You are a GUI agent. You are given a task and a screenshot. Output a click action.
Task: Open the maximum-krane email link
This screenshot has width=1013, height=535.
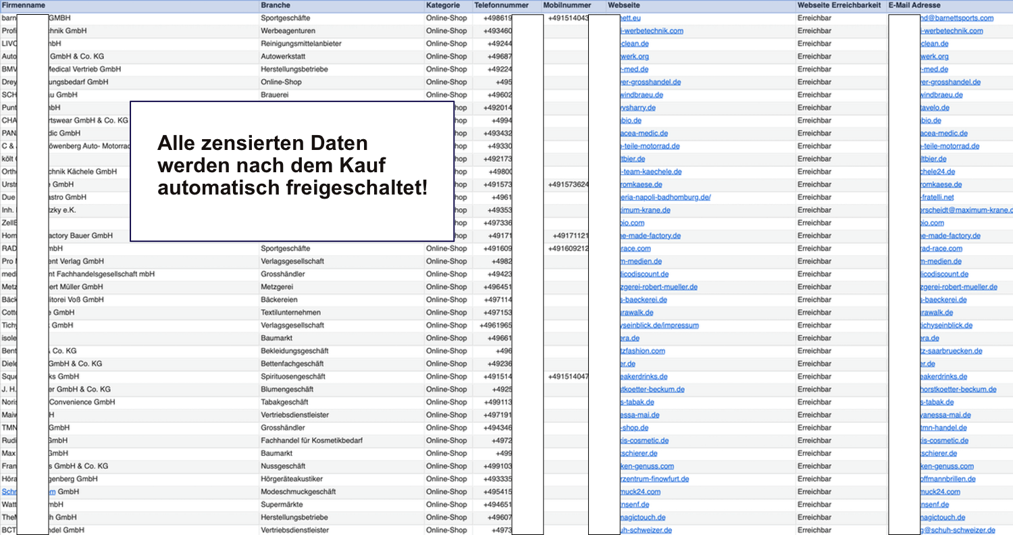click(x=966, y=210)
